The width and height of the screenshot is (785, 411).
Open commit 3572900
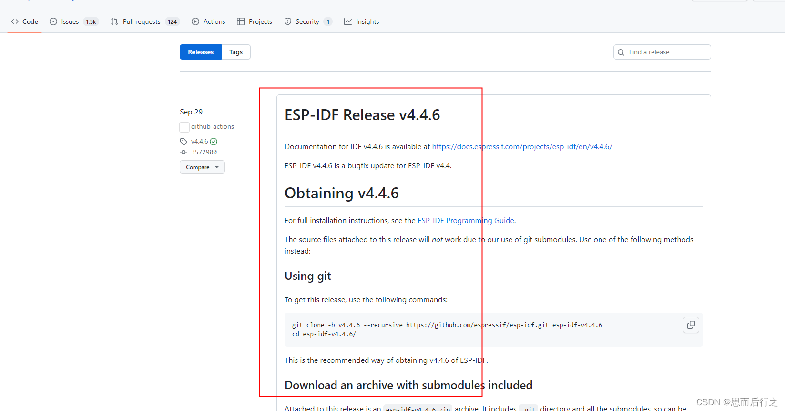[204, 152]
